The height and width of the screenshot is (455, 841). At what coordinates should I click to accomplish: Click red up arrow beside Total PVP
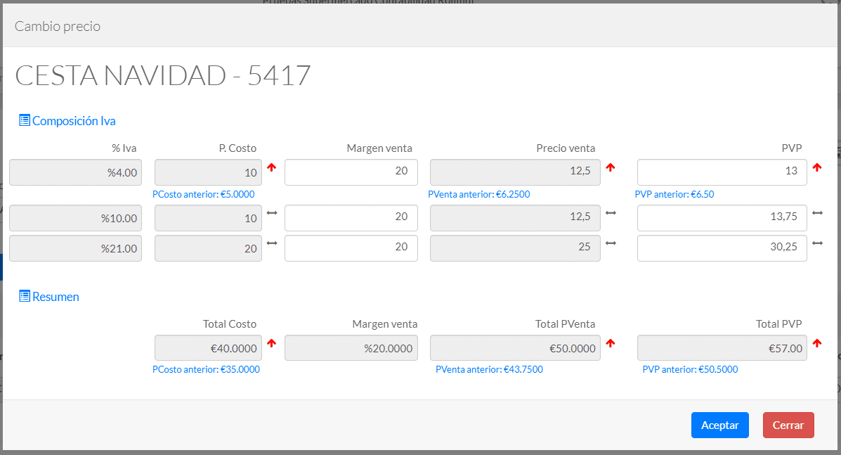pos(816,343)
